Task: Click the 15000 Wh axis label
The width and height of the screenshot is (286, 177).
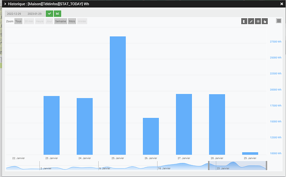Action: [276, 122]
